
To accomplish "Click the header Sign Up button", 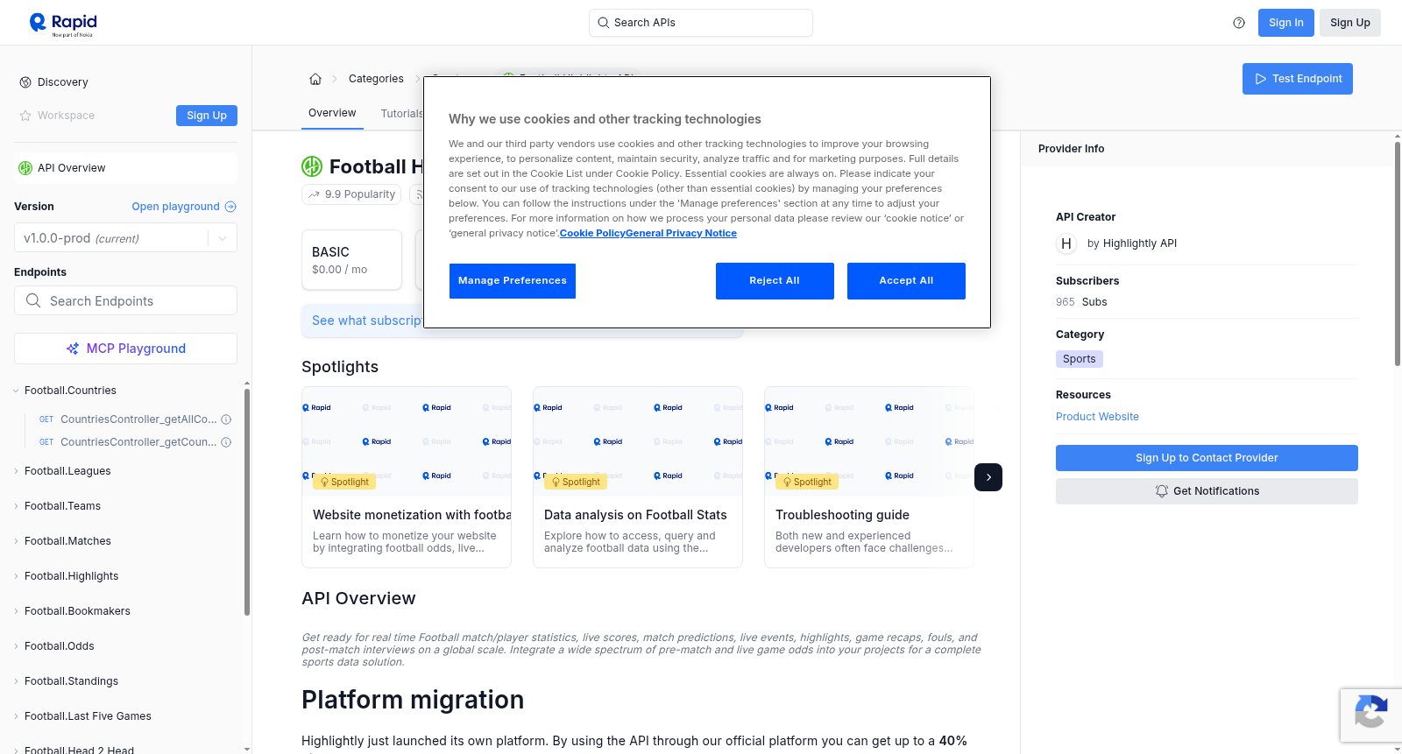I will tap(1350, 23).
